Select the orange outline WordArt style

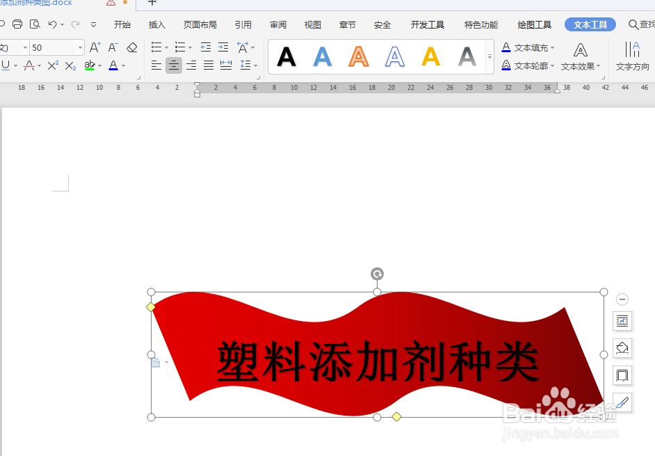[359, 56]
